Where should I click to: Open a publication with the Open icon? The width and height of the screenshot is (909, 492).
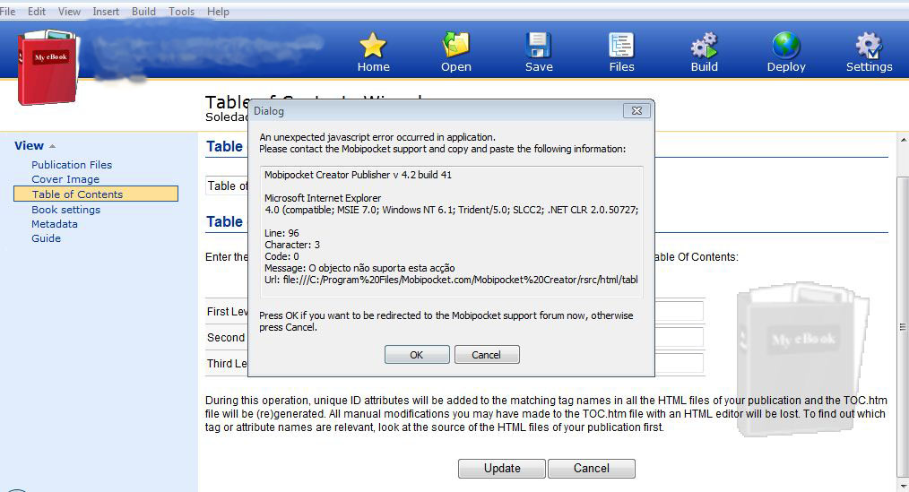(455, 45)
